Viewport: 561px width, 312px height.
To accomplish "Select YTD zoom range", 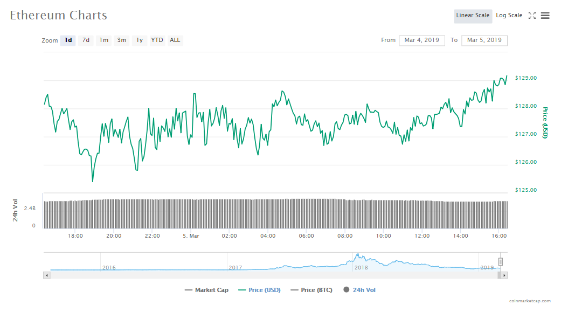I will [157, 40].
